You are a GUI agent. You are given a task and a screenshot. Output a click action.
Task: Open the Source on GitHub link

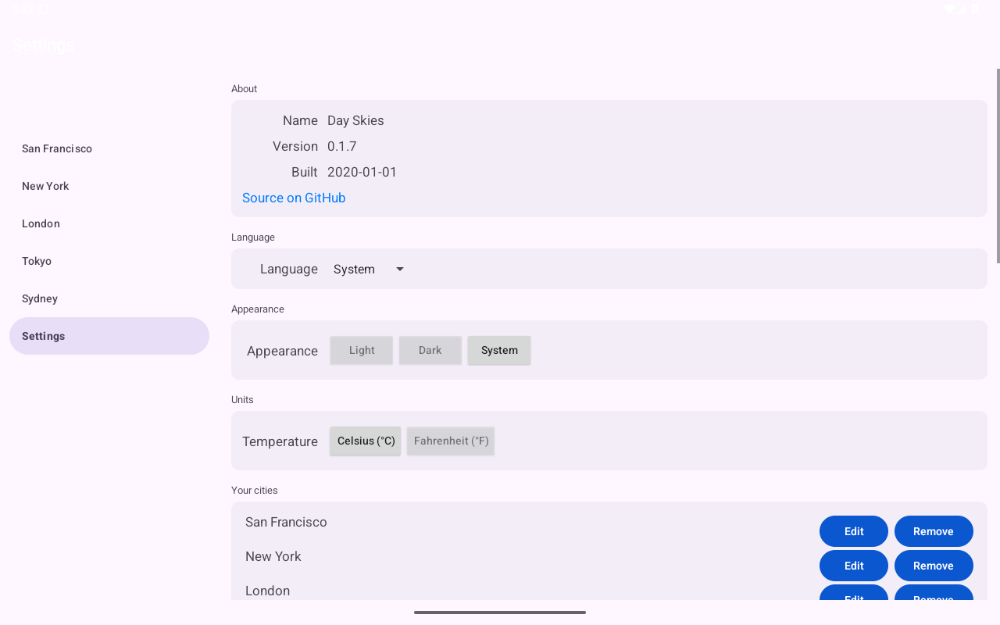tap(294, 198)
